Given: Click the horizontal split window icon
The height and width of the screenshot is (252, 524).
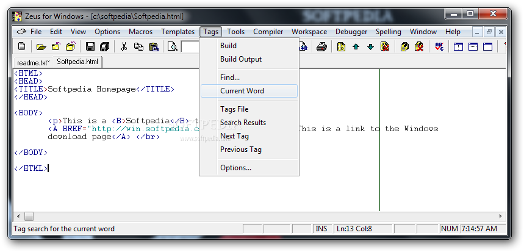Looking at the screenshot, I should tap(473, 46).
